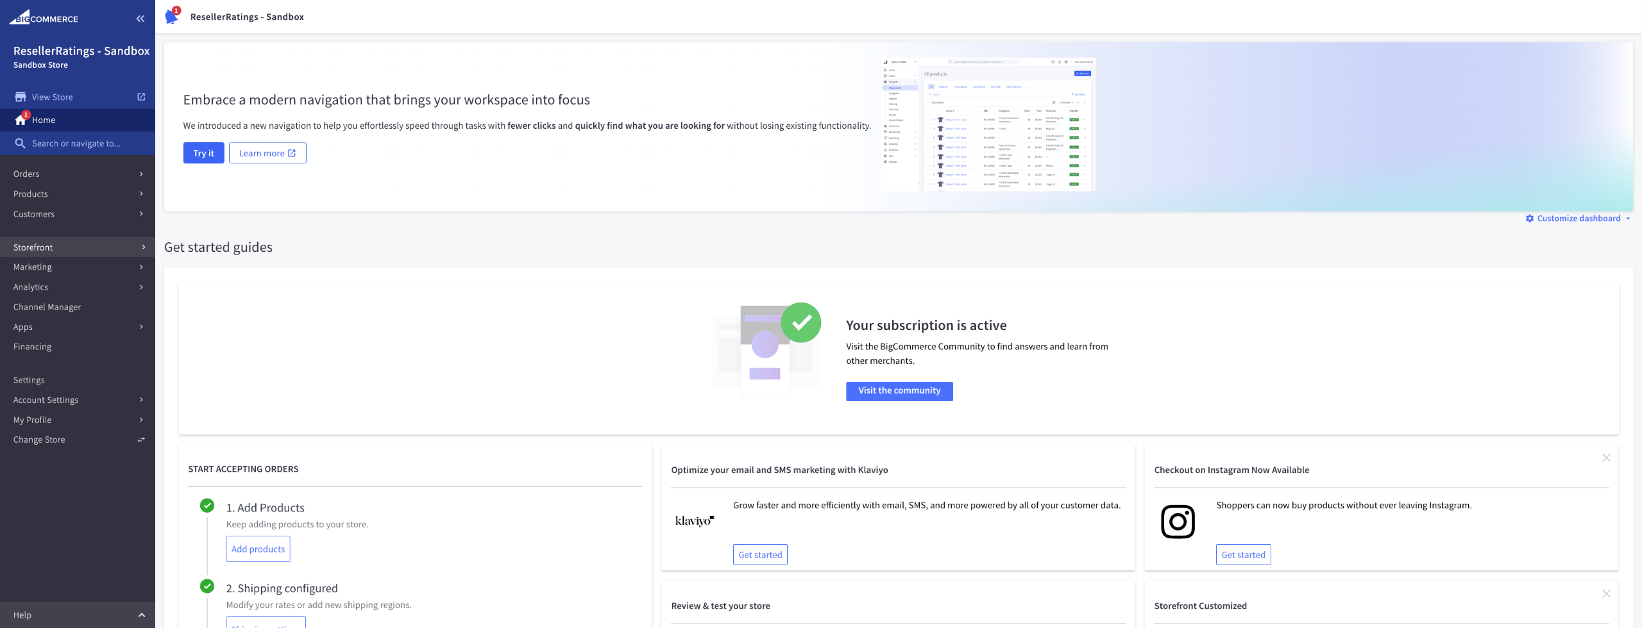Viewport: 1642px width, 628px height.
Task: Click the Instagram logo icon
Action: coord(1177,522)
